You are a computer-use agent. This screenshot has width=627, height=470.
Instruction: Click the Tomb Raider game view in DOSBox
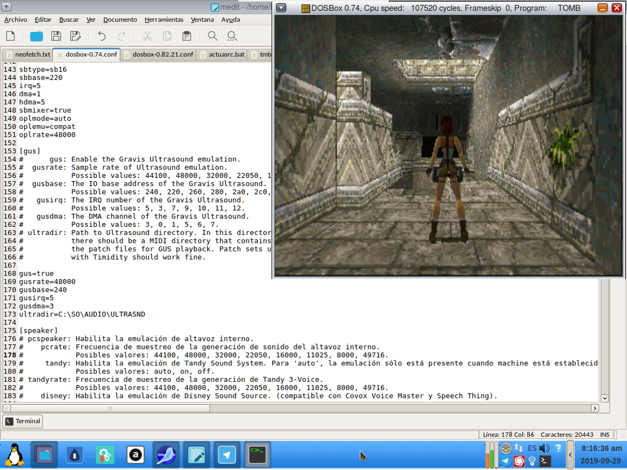(x=448, y=146)
